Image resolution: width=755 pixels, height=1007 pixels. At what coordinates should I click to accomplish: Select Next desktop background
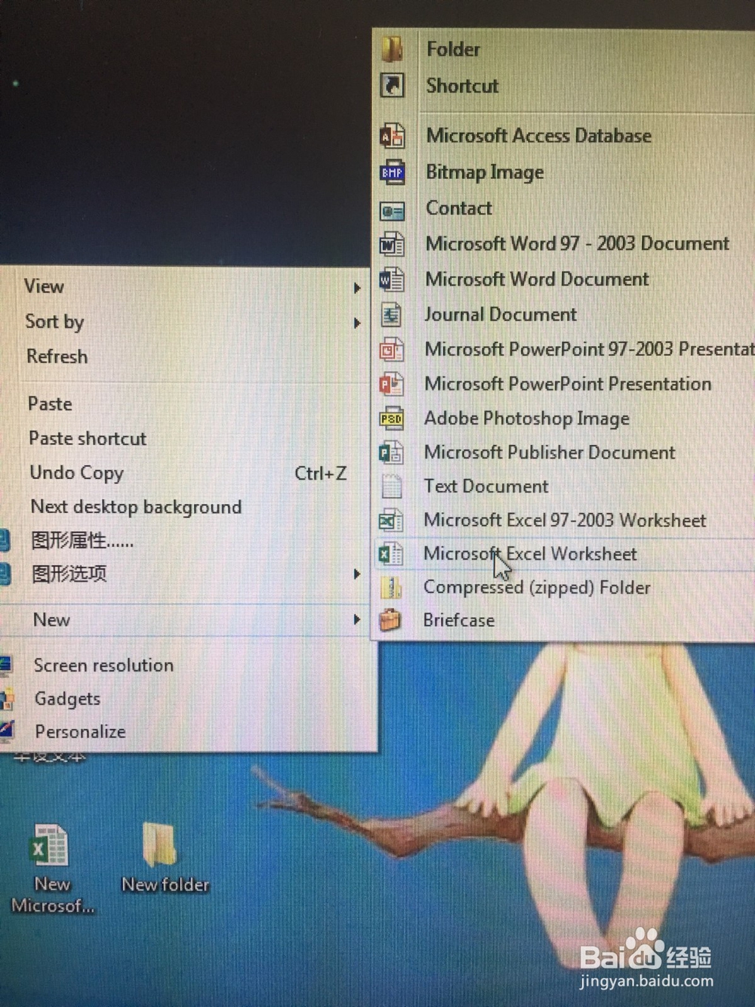tap(136, 507)
